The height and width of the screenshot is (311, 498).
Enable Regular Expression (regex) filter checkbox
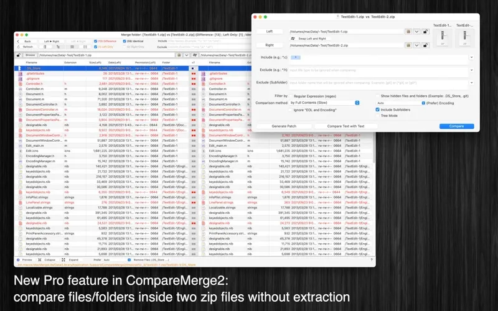[x=291, y=96]
